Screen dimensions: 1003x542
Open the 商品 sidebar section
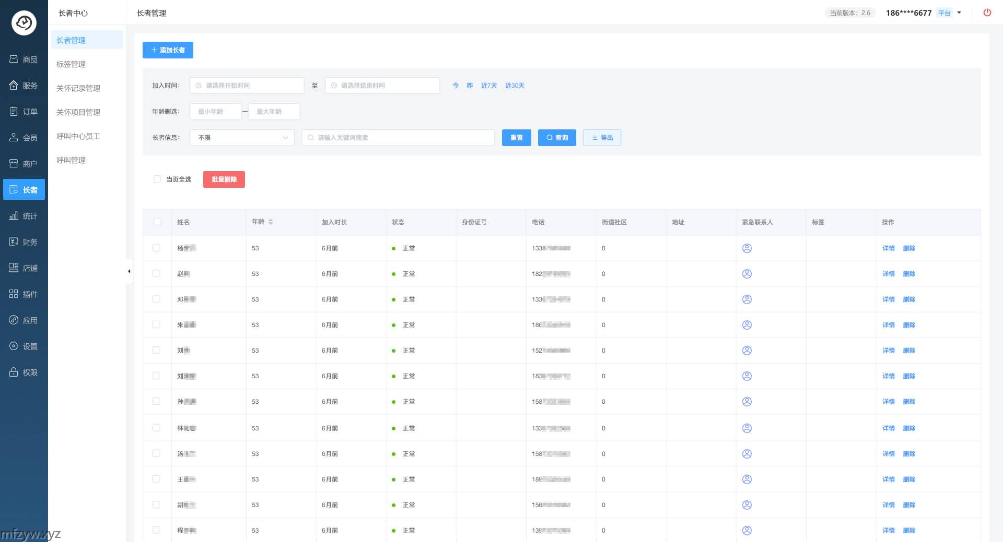click(x=24, y=59)
